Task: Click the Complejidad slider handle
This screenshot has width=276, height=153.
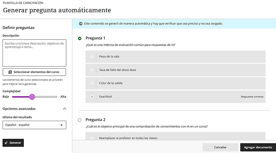Action: coord(32,97)
